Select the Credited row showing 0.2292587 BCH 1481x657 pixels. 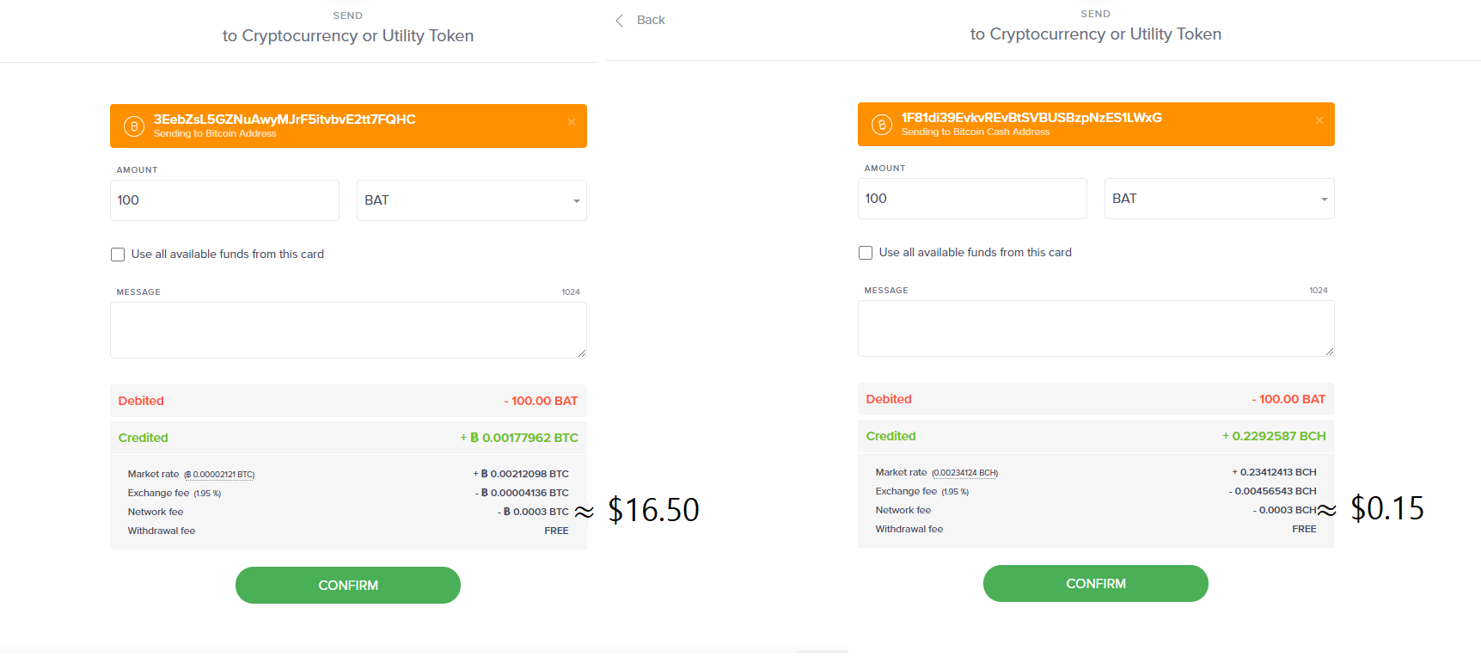1096,436
